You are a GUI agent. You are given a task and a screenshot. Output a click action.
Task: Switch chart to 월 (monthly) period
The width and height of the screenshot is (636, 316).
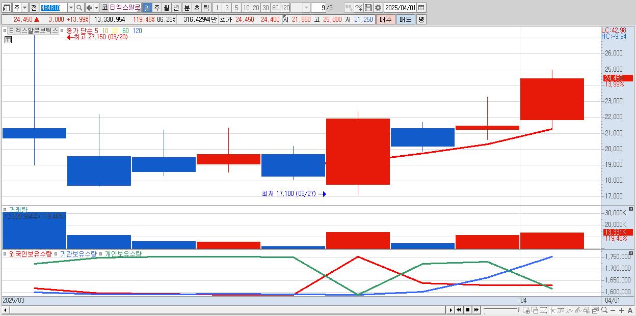(166, 8)
